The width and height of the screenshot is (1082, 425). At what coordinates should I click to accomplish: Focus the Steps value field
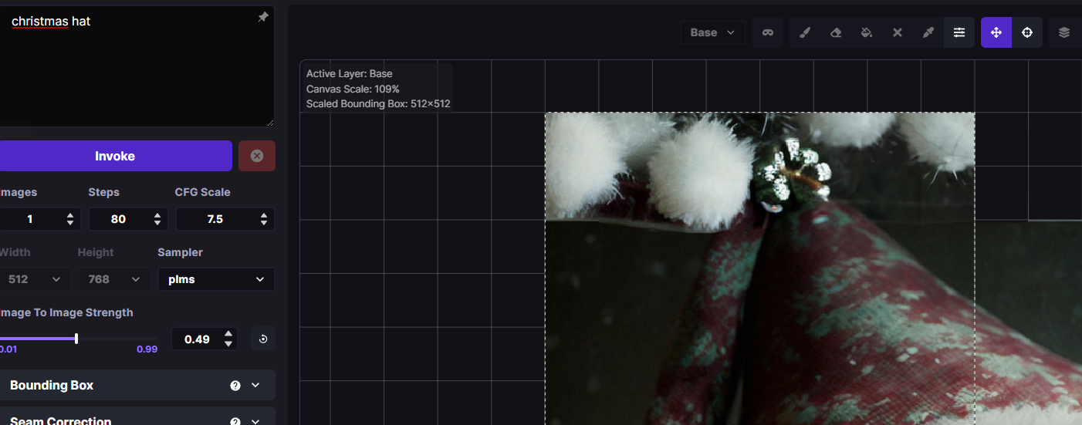coord(120,219)
